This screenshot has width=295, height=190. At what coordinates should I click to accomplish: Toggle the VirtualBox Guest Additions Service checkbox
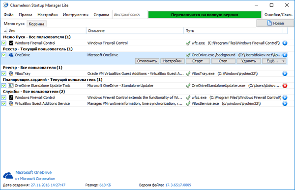coord(4,103)
